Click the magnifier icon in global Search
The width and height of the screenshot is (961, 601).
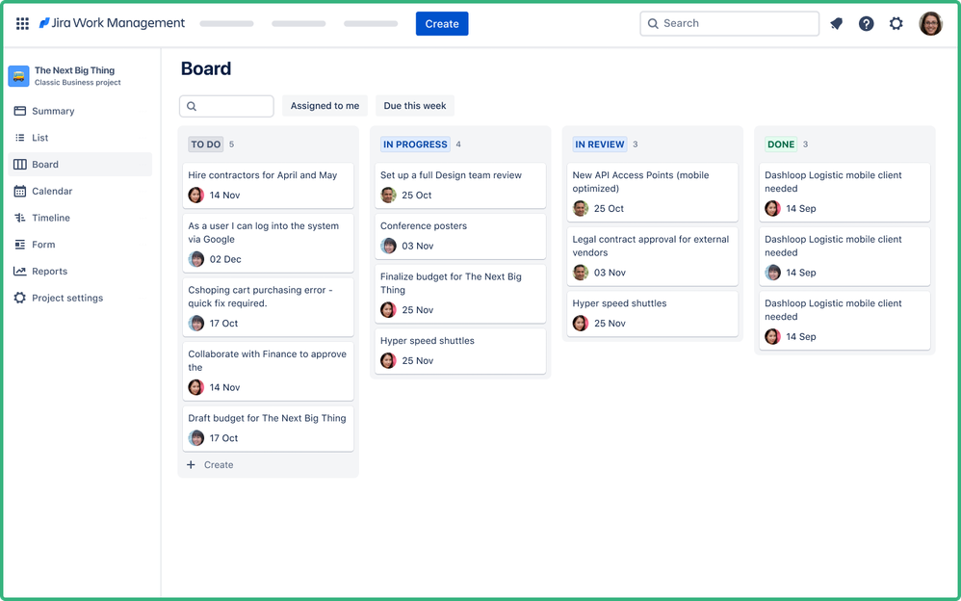653,23
